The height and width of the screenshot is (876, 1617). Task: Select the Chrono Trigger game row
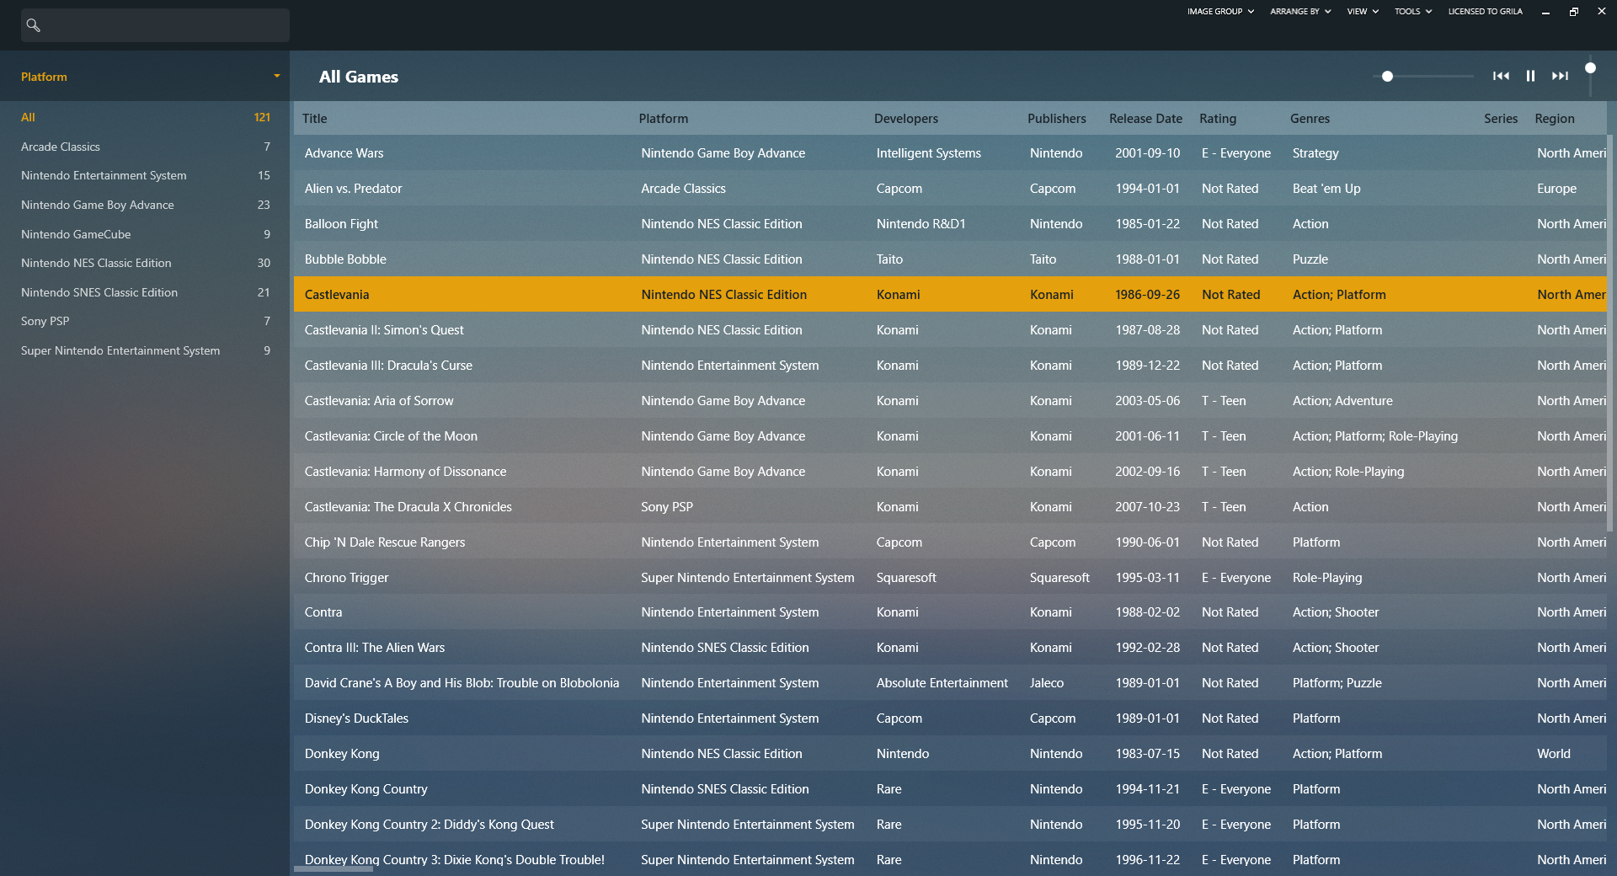click(x=950, y=578)
